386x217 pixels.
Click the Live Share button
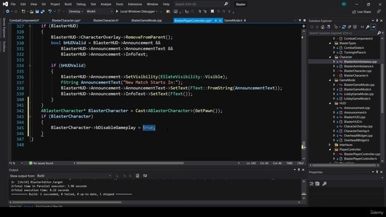[x=361, y=12]
